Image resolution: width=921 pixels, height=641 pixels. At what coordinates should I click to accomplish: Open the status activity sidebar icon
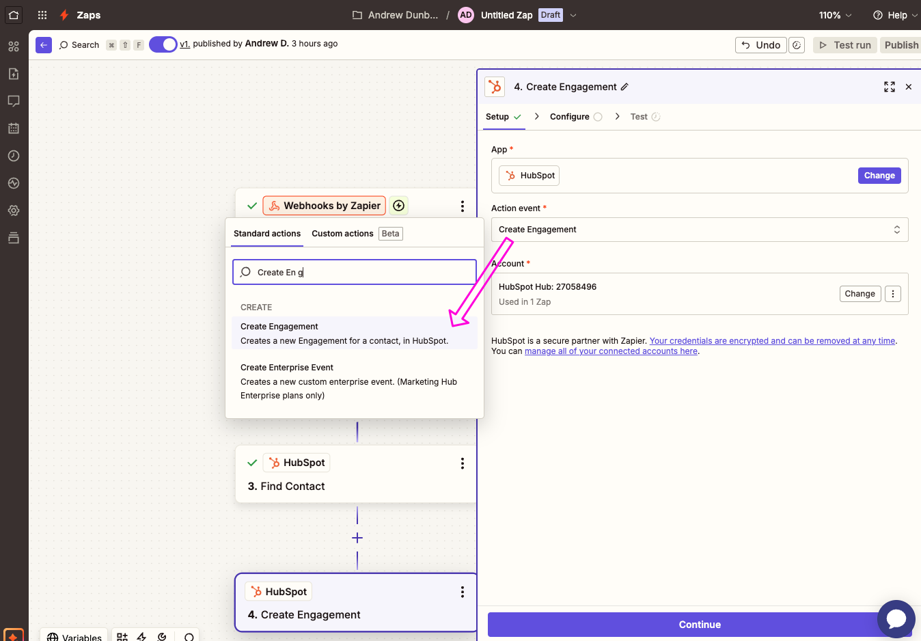click(x=14, y=183)
